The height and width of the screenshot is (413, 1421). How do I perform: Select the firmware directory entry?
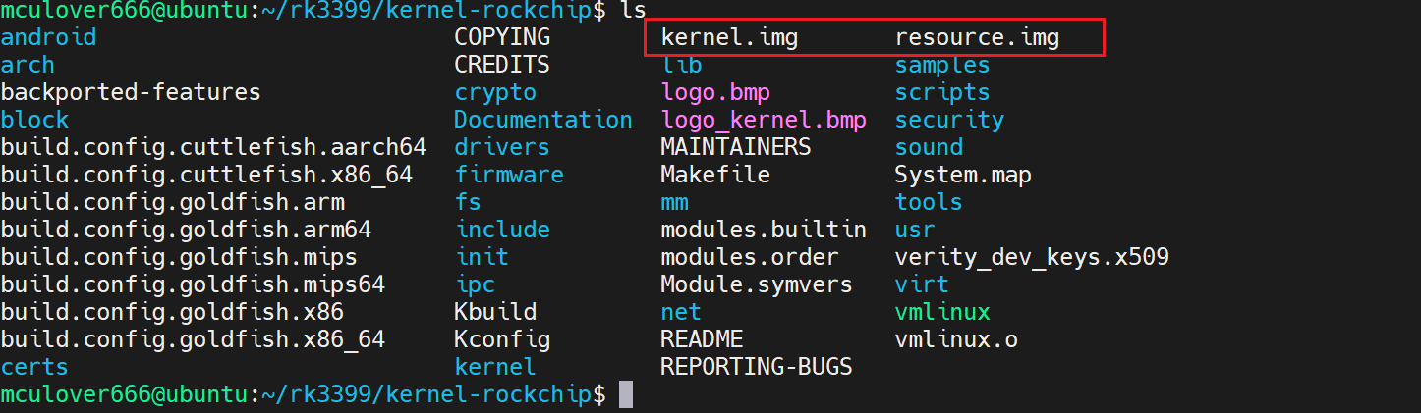coord(509,176)
